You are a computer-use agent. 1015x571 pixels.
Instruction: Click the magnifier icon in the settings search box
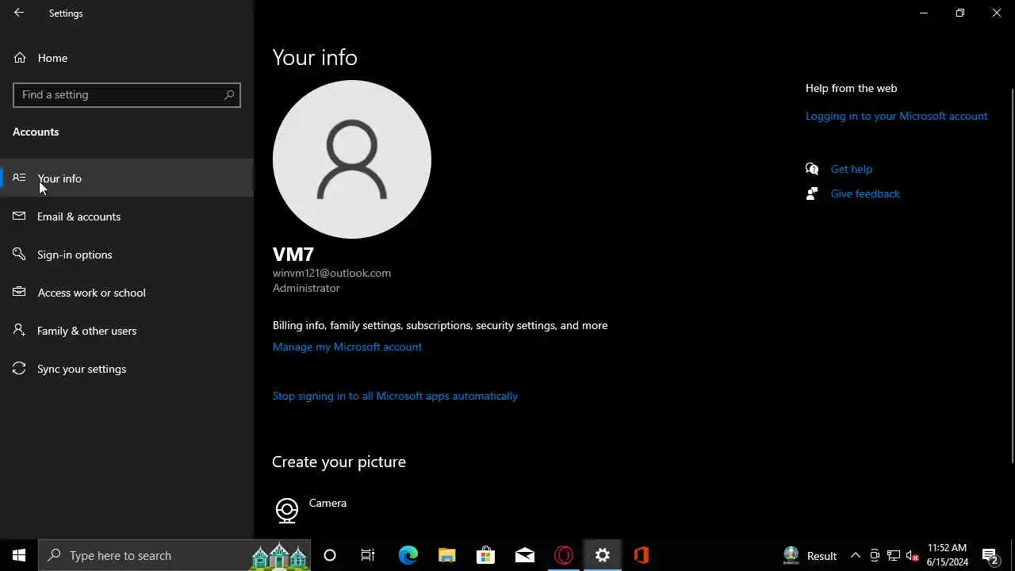(229, 94)
